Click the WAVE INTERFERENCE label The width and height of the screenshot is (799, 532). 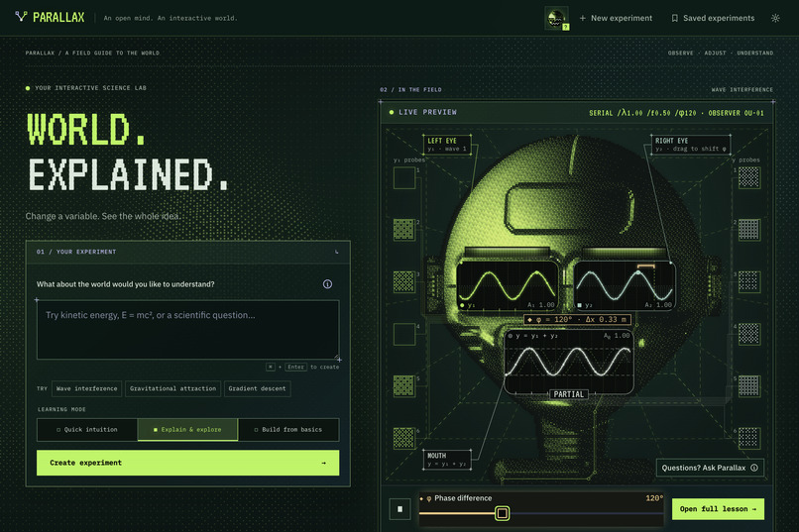point(742,89)
